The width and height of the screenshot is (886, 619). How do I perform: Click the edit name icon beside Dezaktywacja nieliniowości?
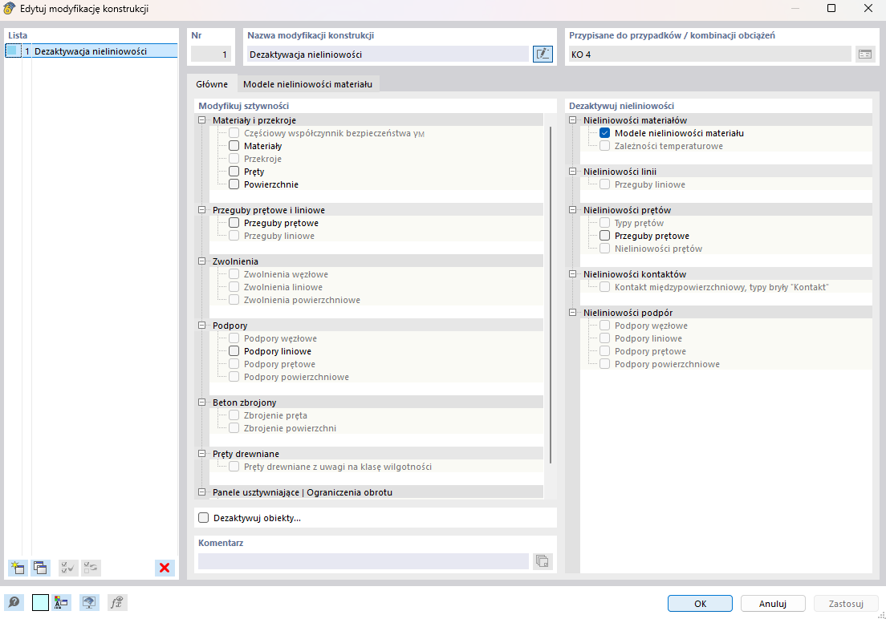click(543, 55)
